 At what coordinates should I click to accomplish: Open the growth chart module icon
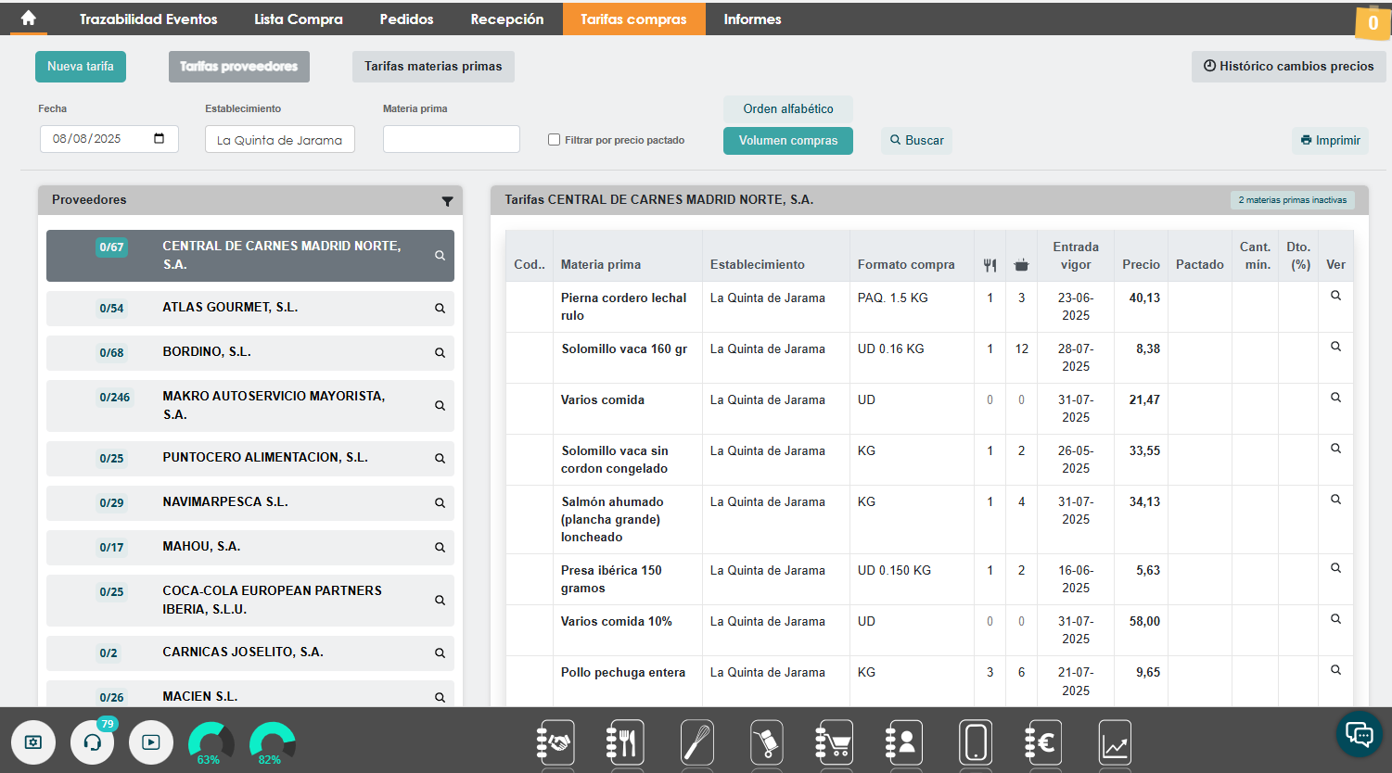coord(1115,742)
